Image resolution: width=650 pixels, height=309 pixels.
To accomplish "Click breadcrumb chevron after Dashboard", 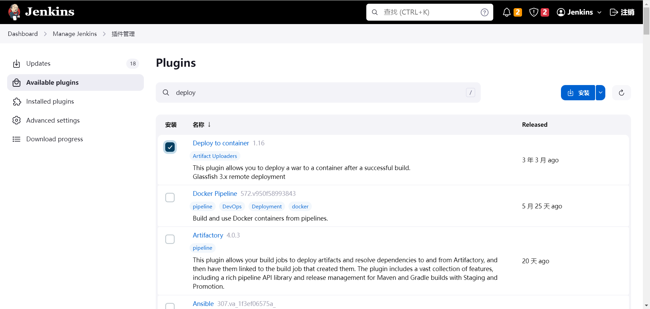I will click(45, 34).
